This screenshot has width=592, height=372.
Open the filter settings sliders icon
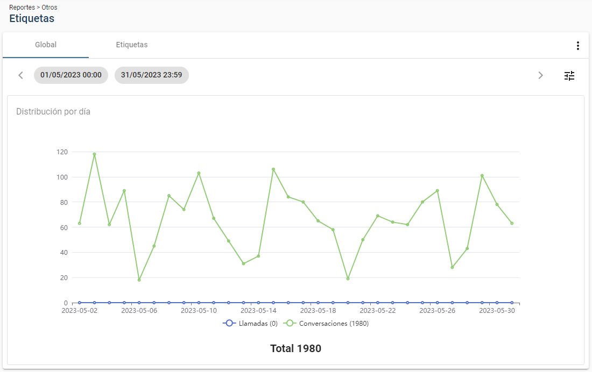click(x=569, y=75)
